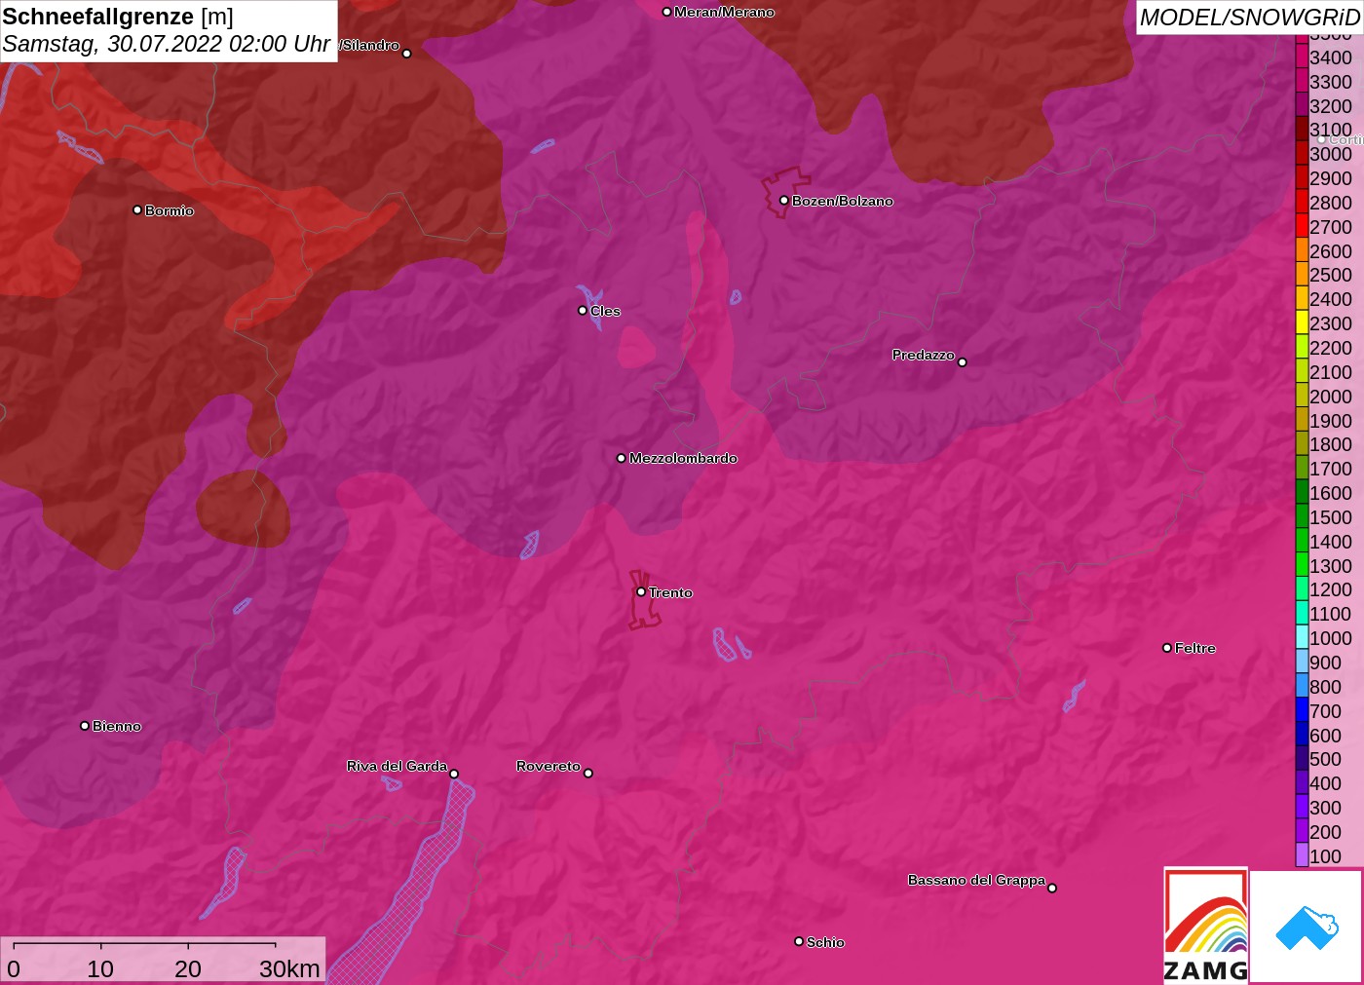
Task: Click the legend value "300"
Action: click(1326, 808)
